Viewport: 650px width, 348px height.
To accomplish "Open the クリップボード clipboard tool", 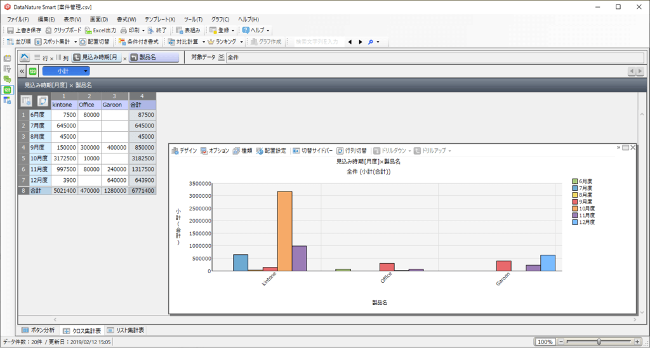I will [x=48, y=30].
